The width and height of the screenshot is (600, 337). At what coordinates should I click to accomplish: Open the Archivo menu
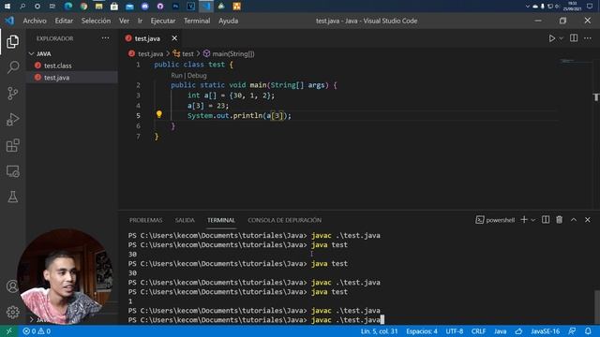(35, 21)
